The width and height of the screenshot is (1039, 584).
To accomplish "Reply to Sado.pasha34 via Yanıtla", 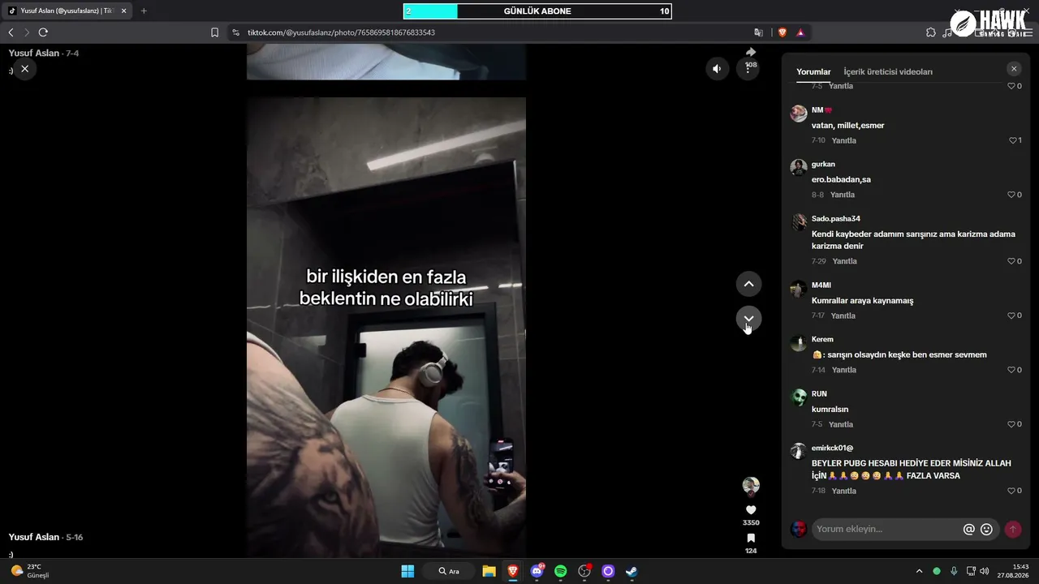I will coord(845,261).
